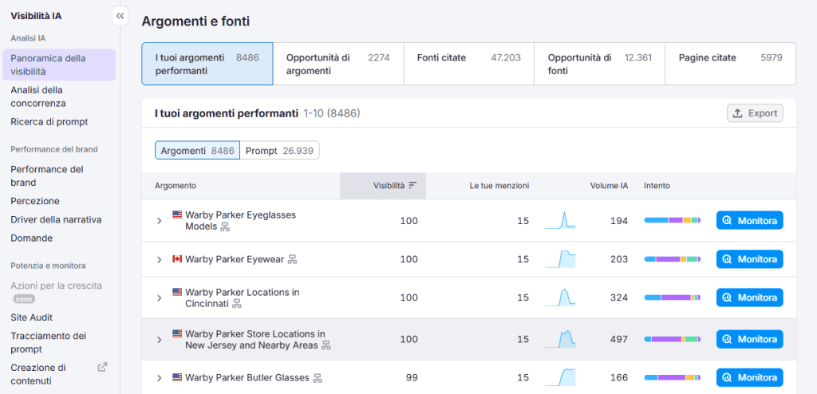This screenshot has width=817, height=394.
Task: Switch to the Prompt 26.939 toggle
Action: [279, 150]
